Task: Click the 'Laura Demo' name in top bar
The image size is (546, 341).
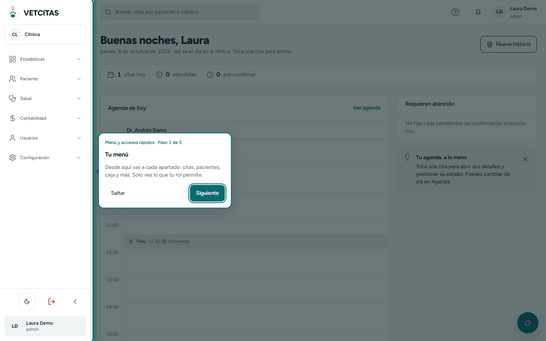Action: click(523, 9)
